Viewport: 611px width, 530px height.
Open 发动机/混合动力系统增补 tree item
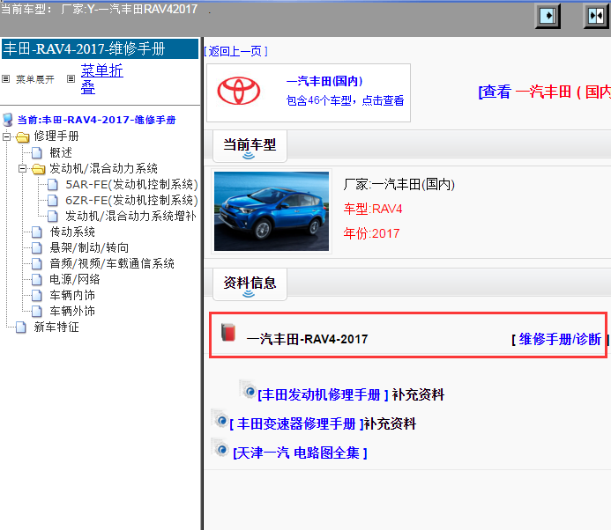(x=130, y=216)
